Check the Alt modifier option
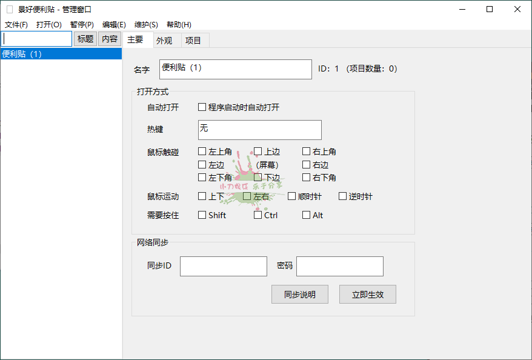Image resolution: width=532 pixels, height=360 pixels. pos(307,215)
